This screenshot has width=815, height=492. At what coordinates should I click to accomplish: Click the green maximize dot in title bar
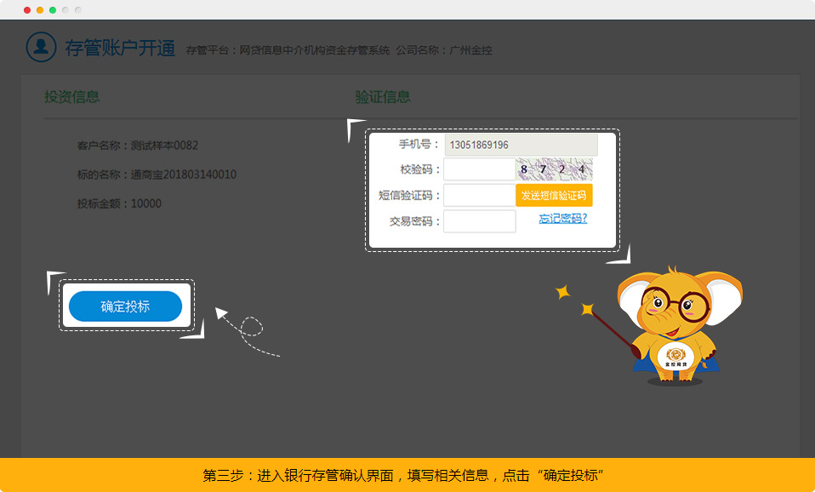tap(53, 10)
